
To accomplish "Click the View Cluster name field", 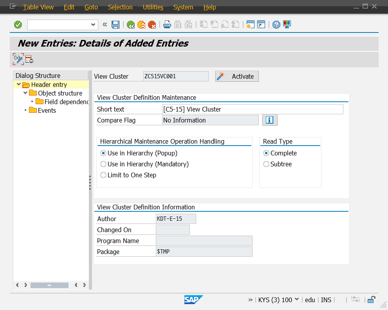I will [x=176, y=76].
